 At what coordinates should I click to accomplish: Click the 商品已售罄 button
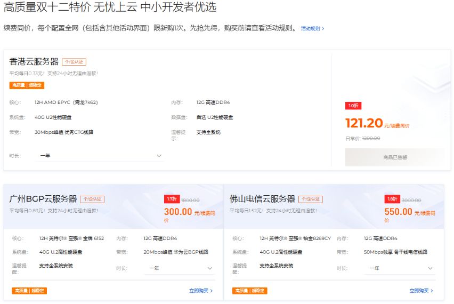pos(394,157)
